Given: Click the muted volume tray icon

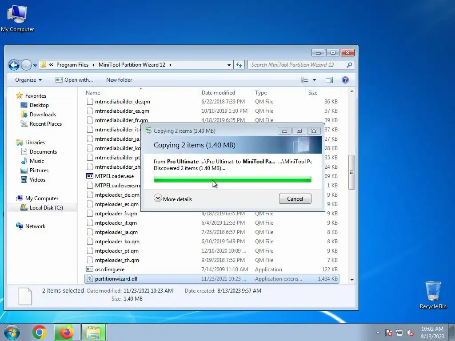Looking at the screenshot, I should (410, 333).
